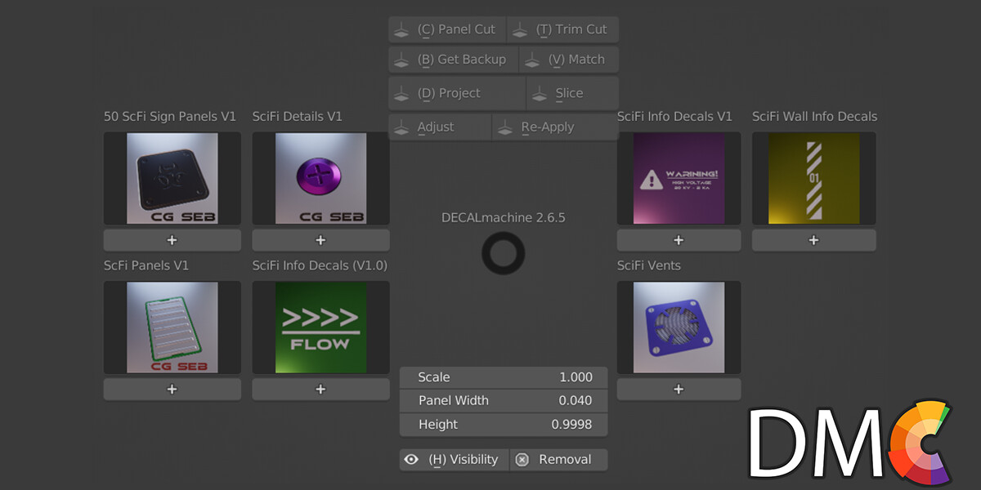Select the Trim Cut tool icon

click(x=521, y=29)
